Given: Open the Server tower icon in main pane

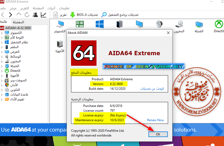Looking at the screenshot, I should pyautogui.click(x=120, y=24).
